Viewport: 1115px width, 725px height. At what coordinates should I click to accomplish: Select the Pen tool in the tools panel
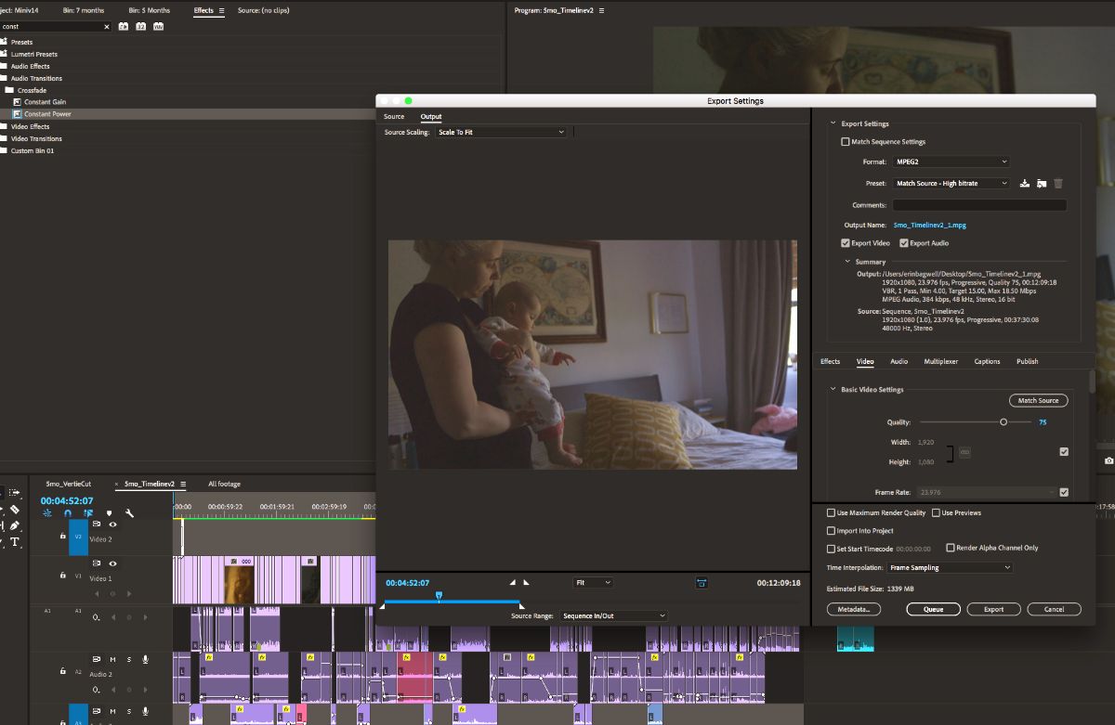15,525
